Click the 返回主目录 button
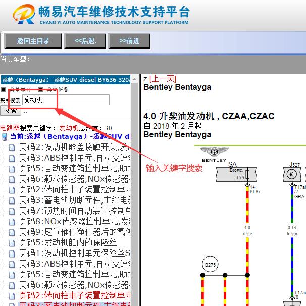 pyautogui.click(x=33, y=41)
